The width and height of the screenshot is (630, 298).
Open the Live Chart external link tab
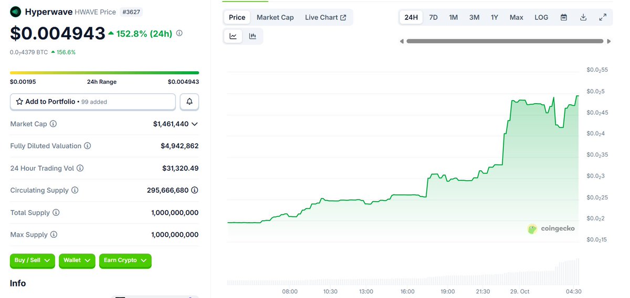pos(325,17)
